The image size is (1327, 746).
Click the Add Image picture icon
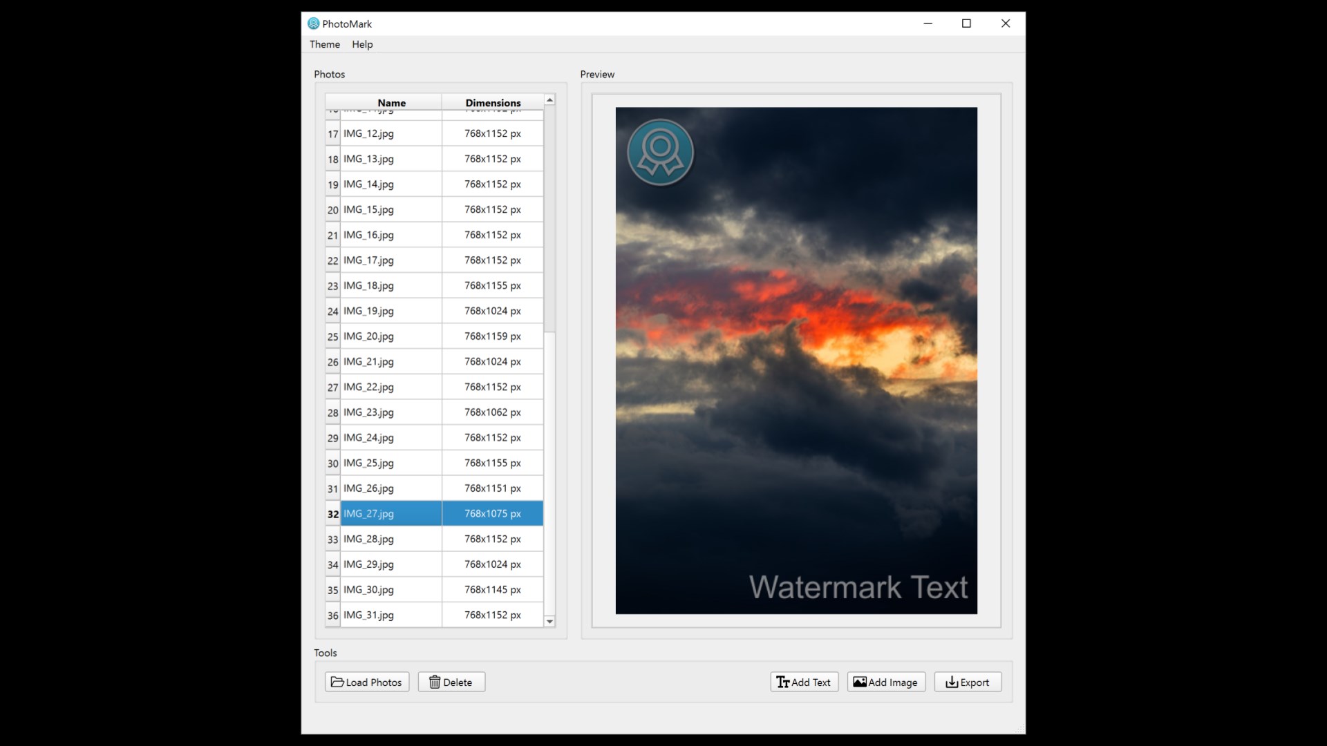click(859, 682)
